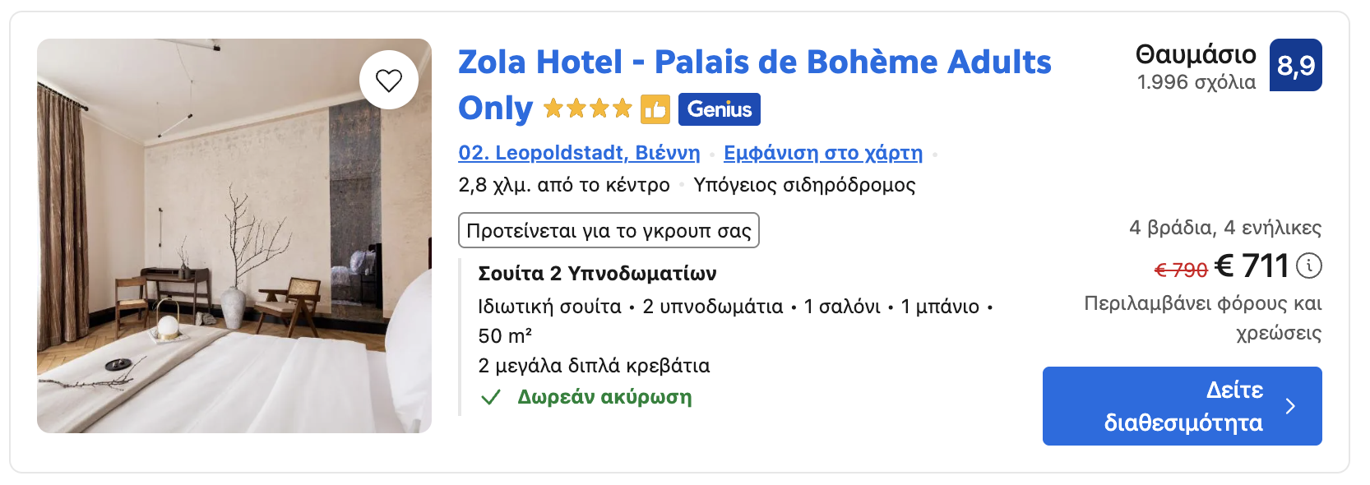Open Εμφάνιση στο χάρτη map link

(823, 152)
